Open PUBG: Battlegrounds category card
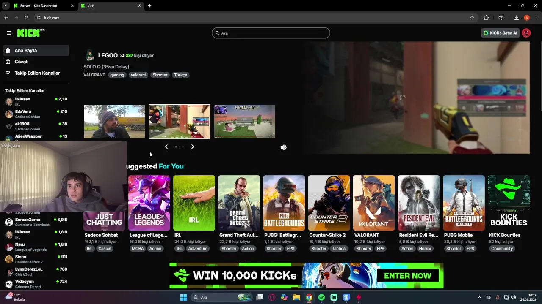Viewport: 542px width, 304px height. click(x=284, y=203)
